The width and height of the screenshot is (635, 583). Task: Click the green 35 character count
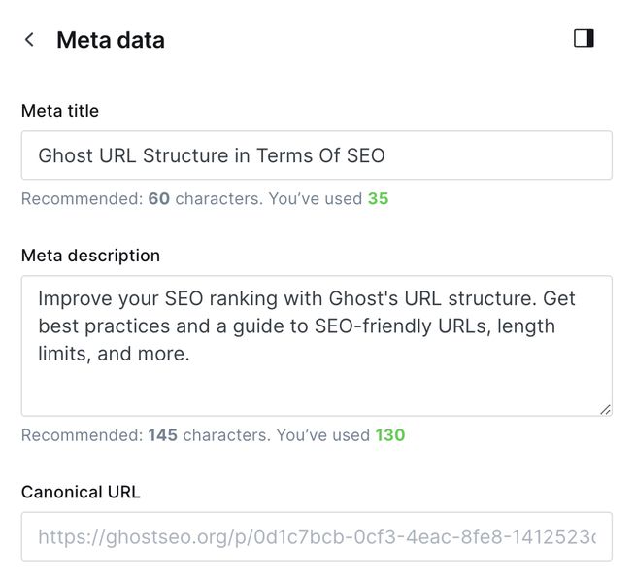pos(378,199)
